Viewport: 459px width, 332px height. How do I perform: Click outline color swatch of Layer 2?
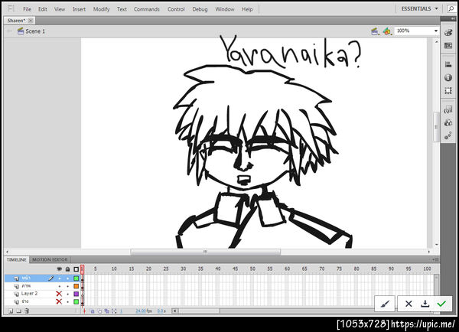[x=76, y=294]
